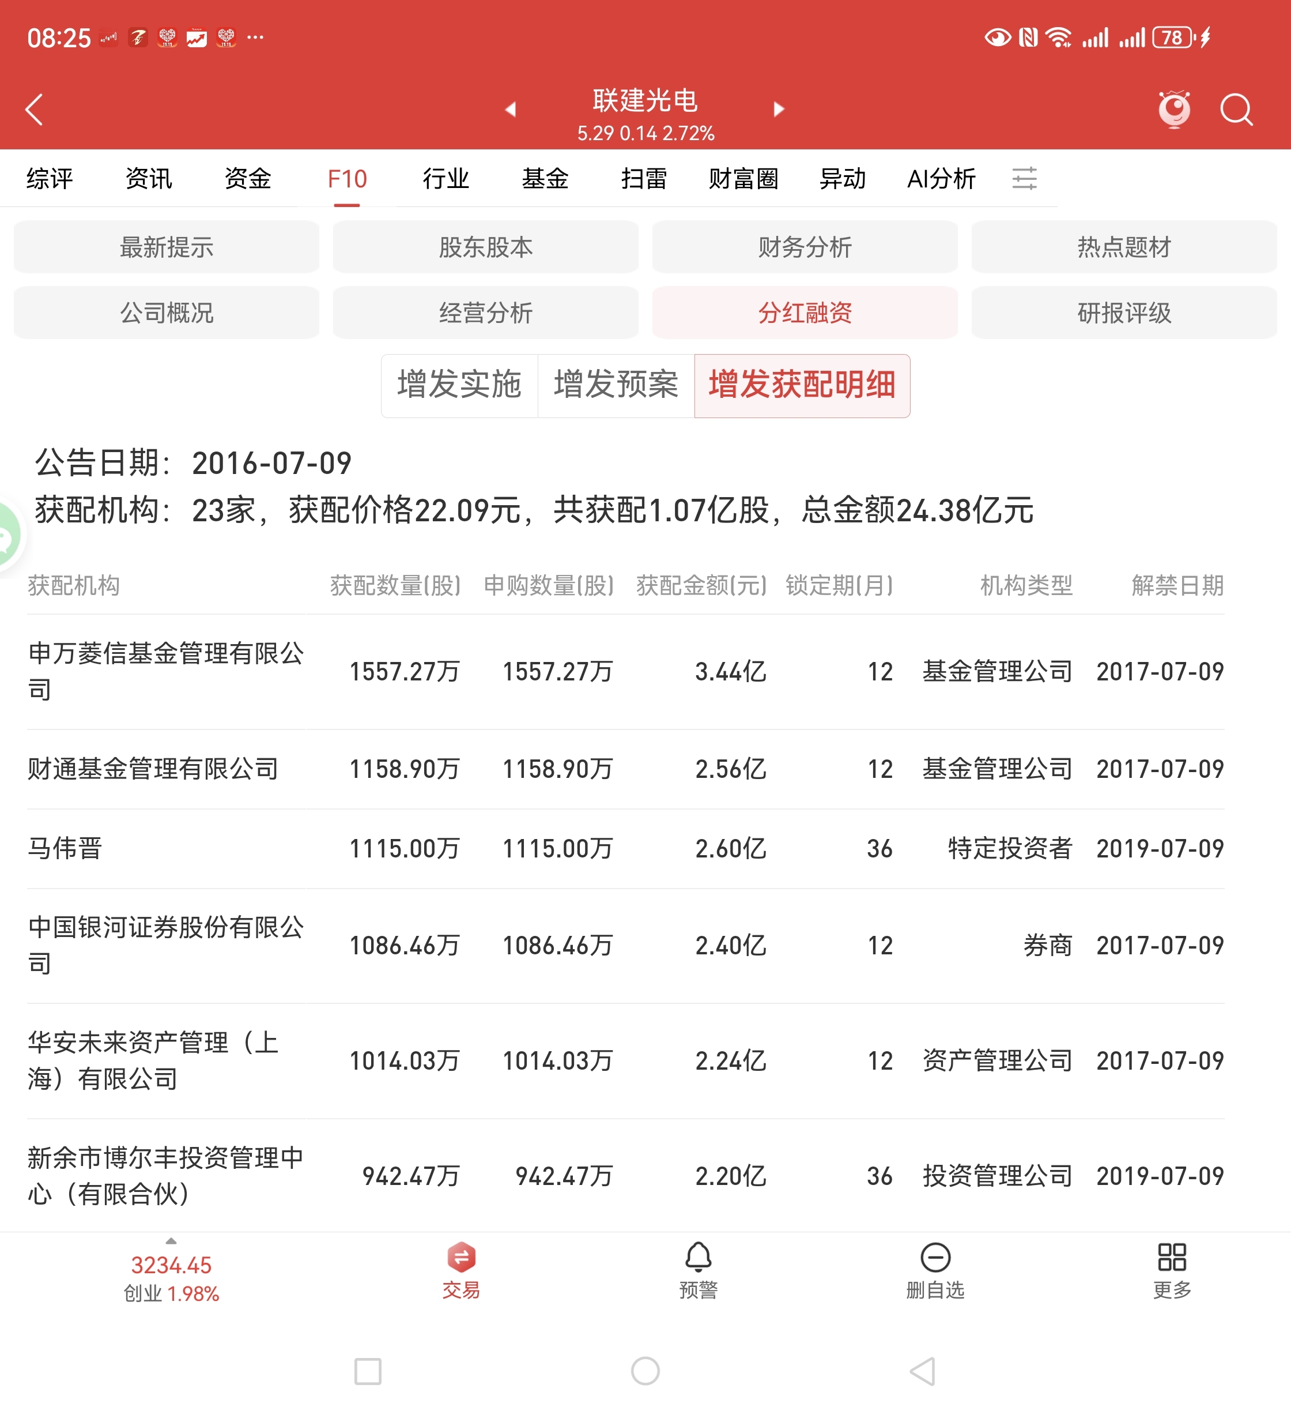Open the 财务分析 section
1291x1407 pixels.
click(805, 247)
